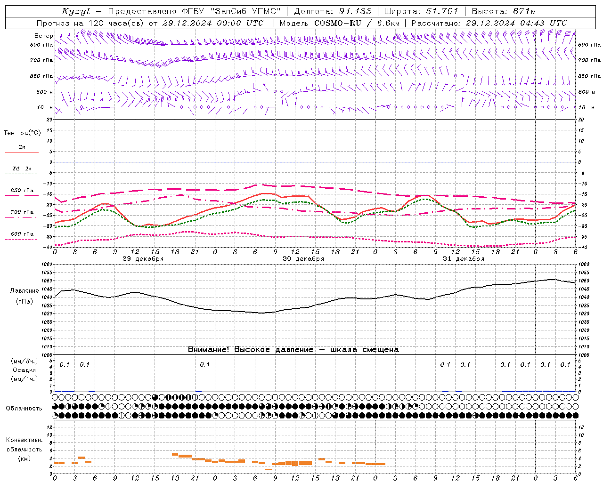This screenshot has height=482, width=603.
Task: Click the 'Td 2м' dew point legend entry
Action: [22, 169]
